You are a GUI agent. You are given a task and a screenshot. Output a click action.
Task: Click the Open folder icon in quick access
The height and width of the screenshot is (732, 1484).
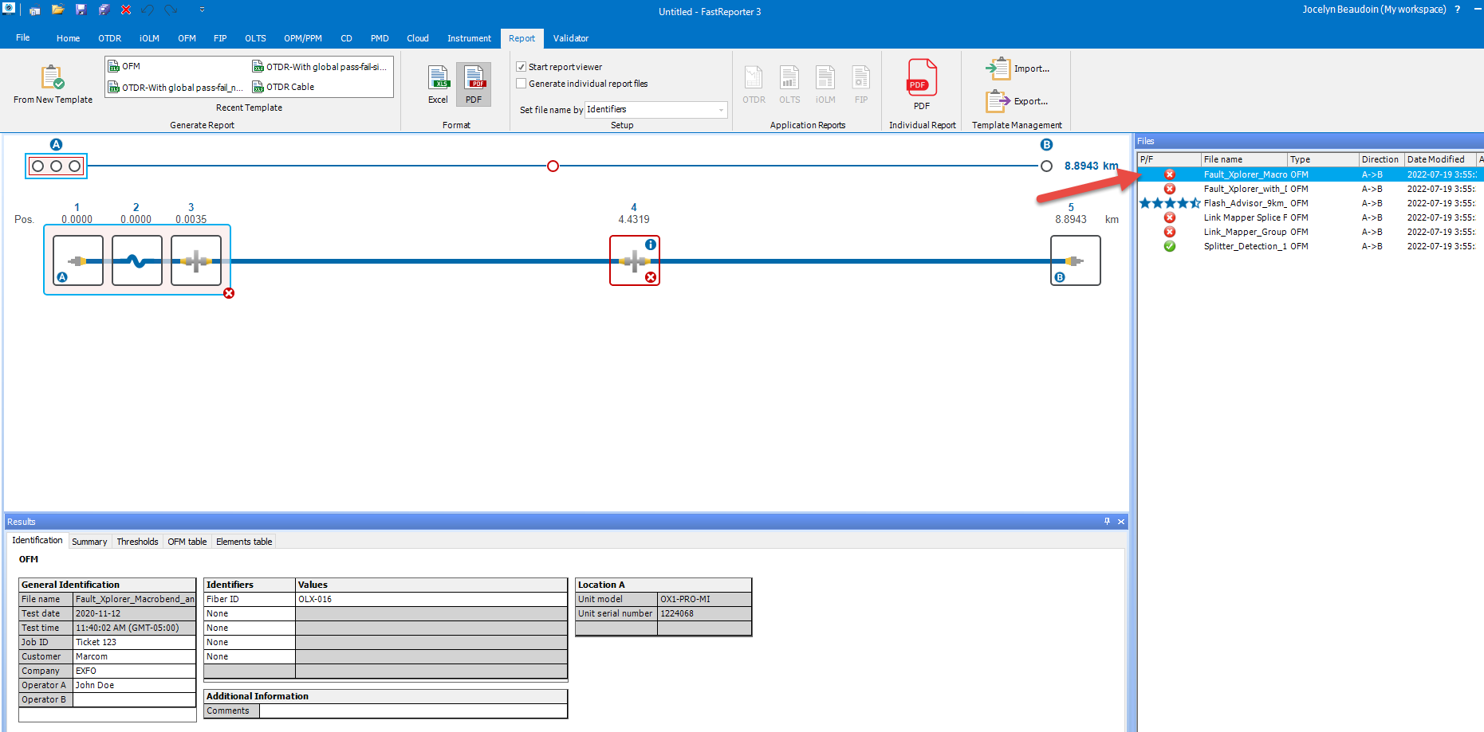click(57, 10)
